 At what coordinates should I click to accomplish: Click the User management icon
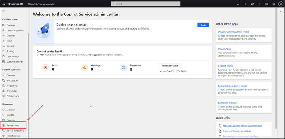click(x=3, y=30)
